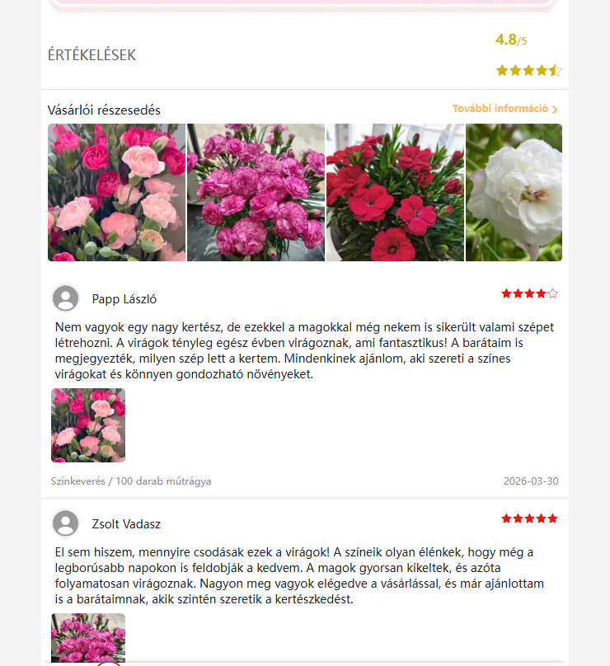Click Papp László's profile avatar icon
610x666 pixels.
coord(65,298)
